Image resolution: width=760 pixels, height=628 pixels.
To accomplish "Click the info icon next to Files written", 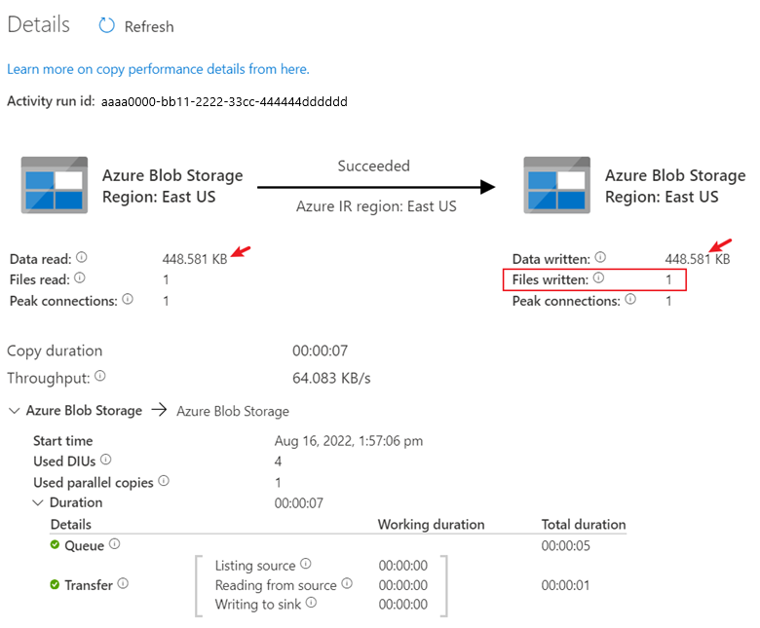I will [x=599, y=277].
